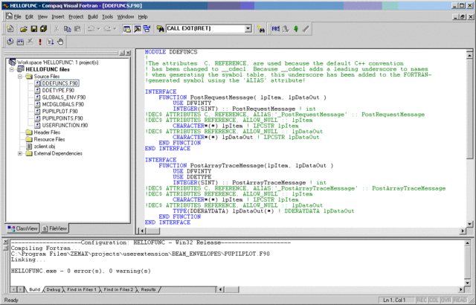The height and width of the screenshot is (305, 476).
Task: Click the red exclamation Execute Program icon
Action: tap(40, 42)
